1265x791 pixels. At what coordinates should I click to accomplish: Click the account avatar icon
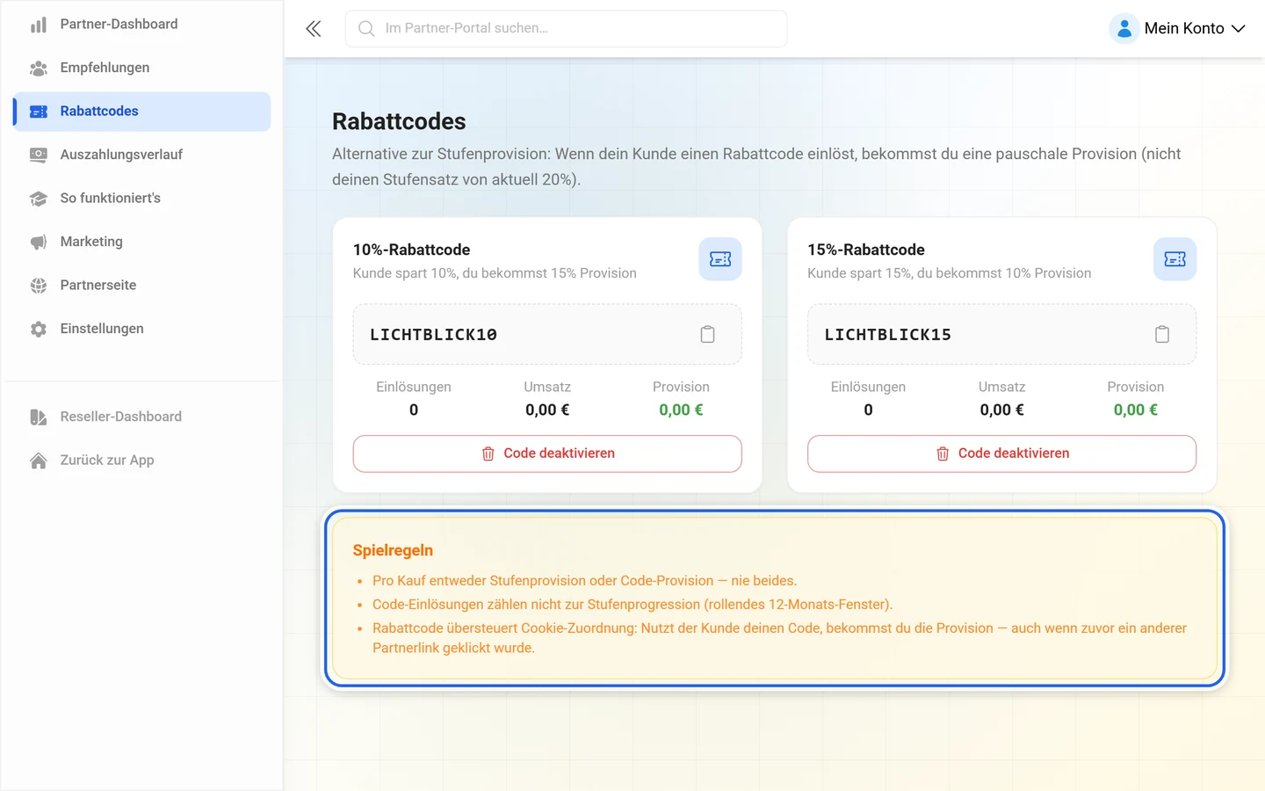[1124, 28]
